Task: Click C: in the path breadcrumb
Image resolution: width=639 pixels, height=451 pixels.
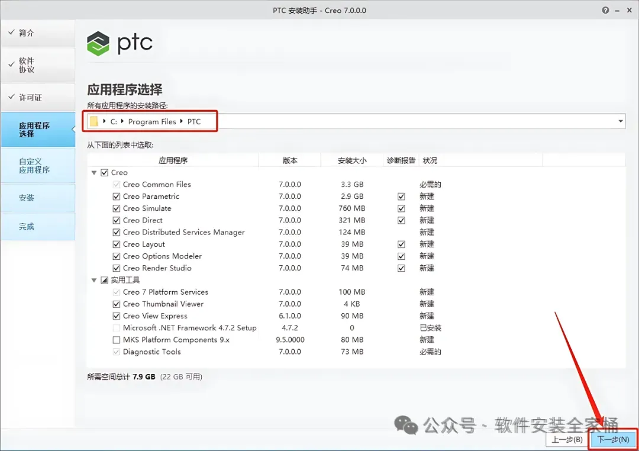Action: [x=113, y=121]
